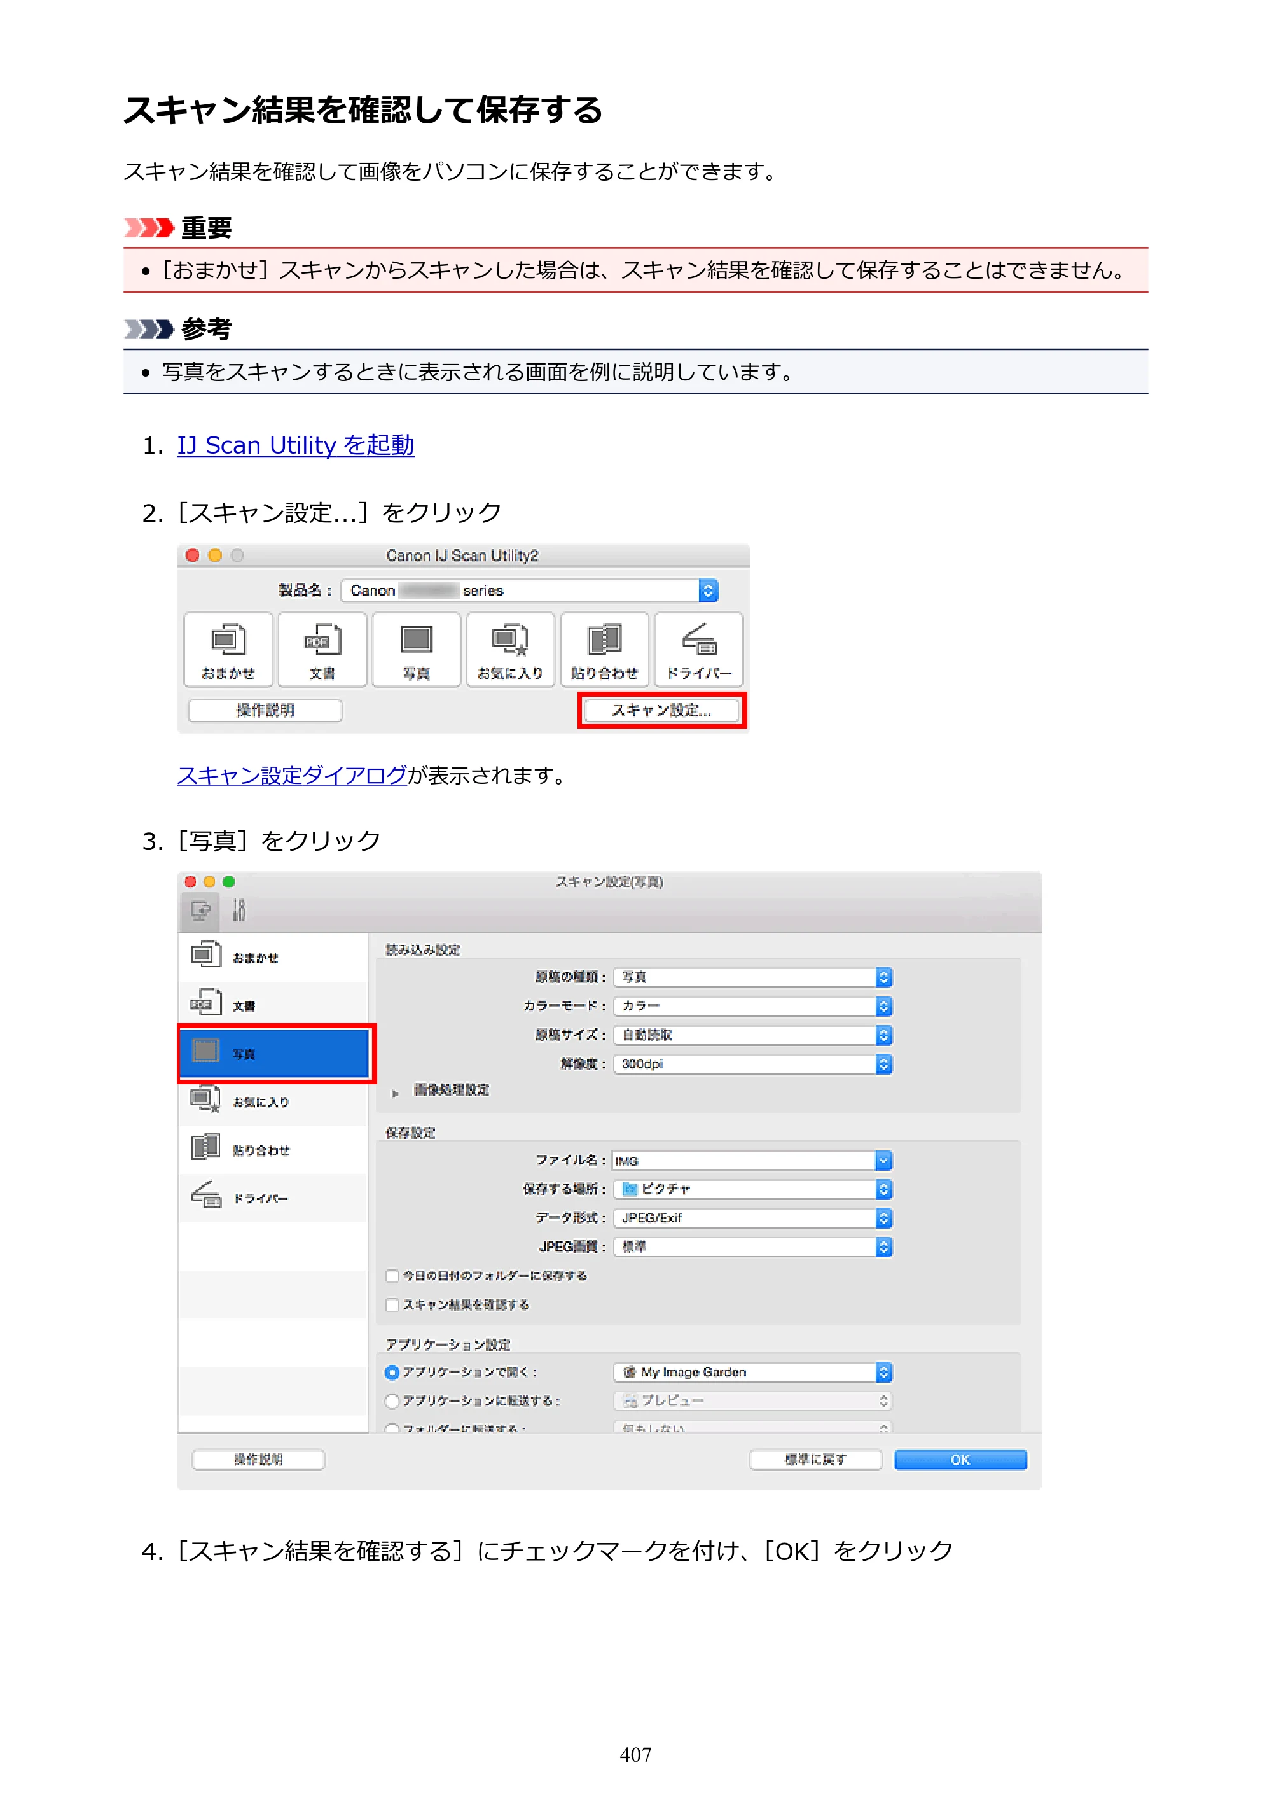Click the スキャン設定... button
The height and width of the screenshot is (1800, 1272).
[x=661, y=710]
